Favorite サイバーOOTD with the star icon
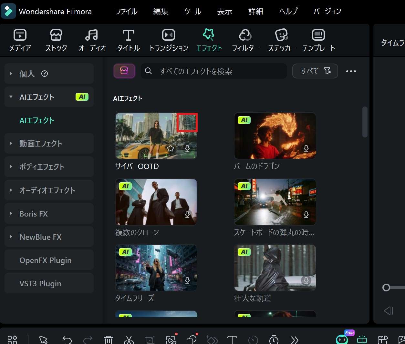 171,148
